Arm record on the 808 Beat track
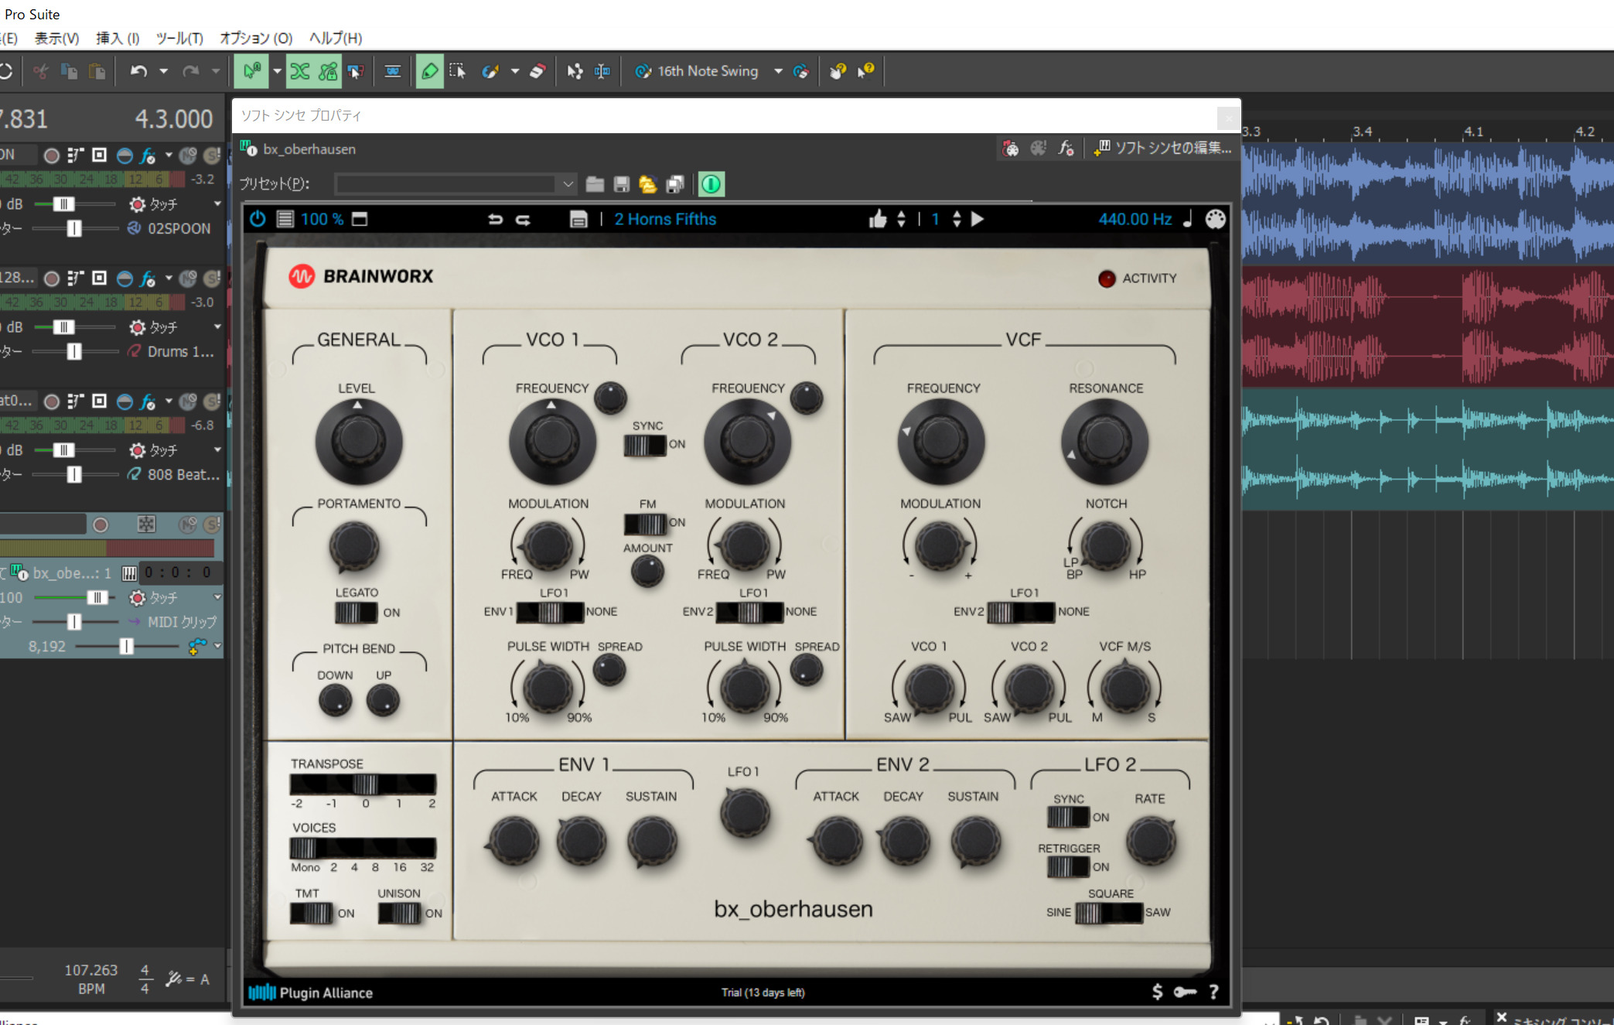Viewport: 1614px width, 1025px height. click(52, 401)
